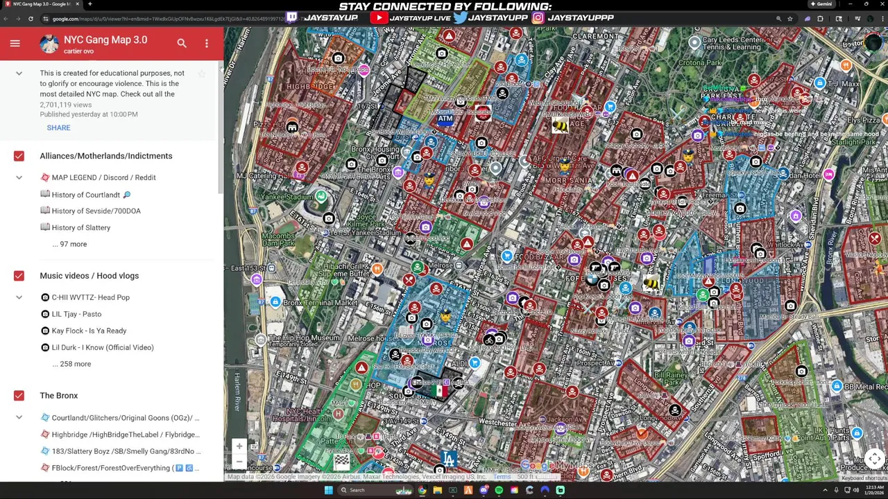The width and height of the screenshot is (888, 499).
Task: Click the SHARE link
Action: point(58,128)
